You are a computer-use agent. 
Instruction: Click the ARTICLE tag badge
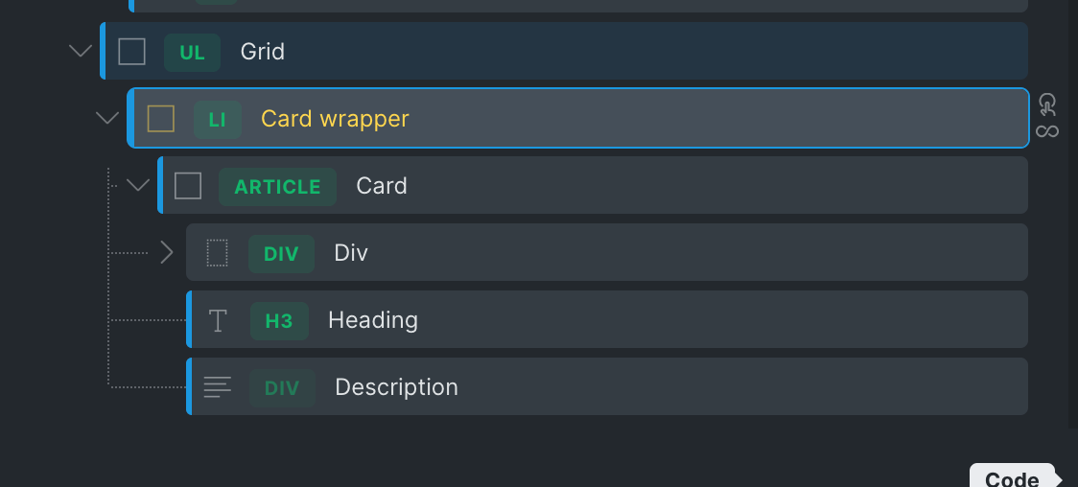tap(277, 187)
